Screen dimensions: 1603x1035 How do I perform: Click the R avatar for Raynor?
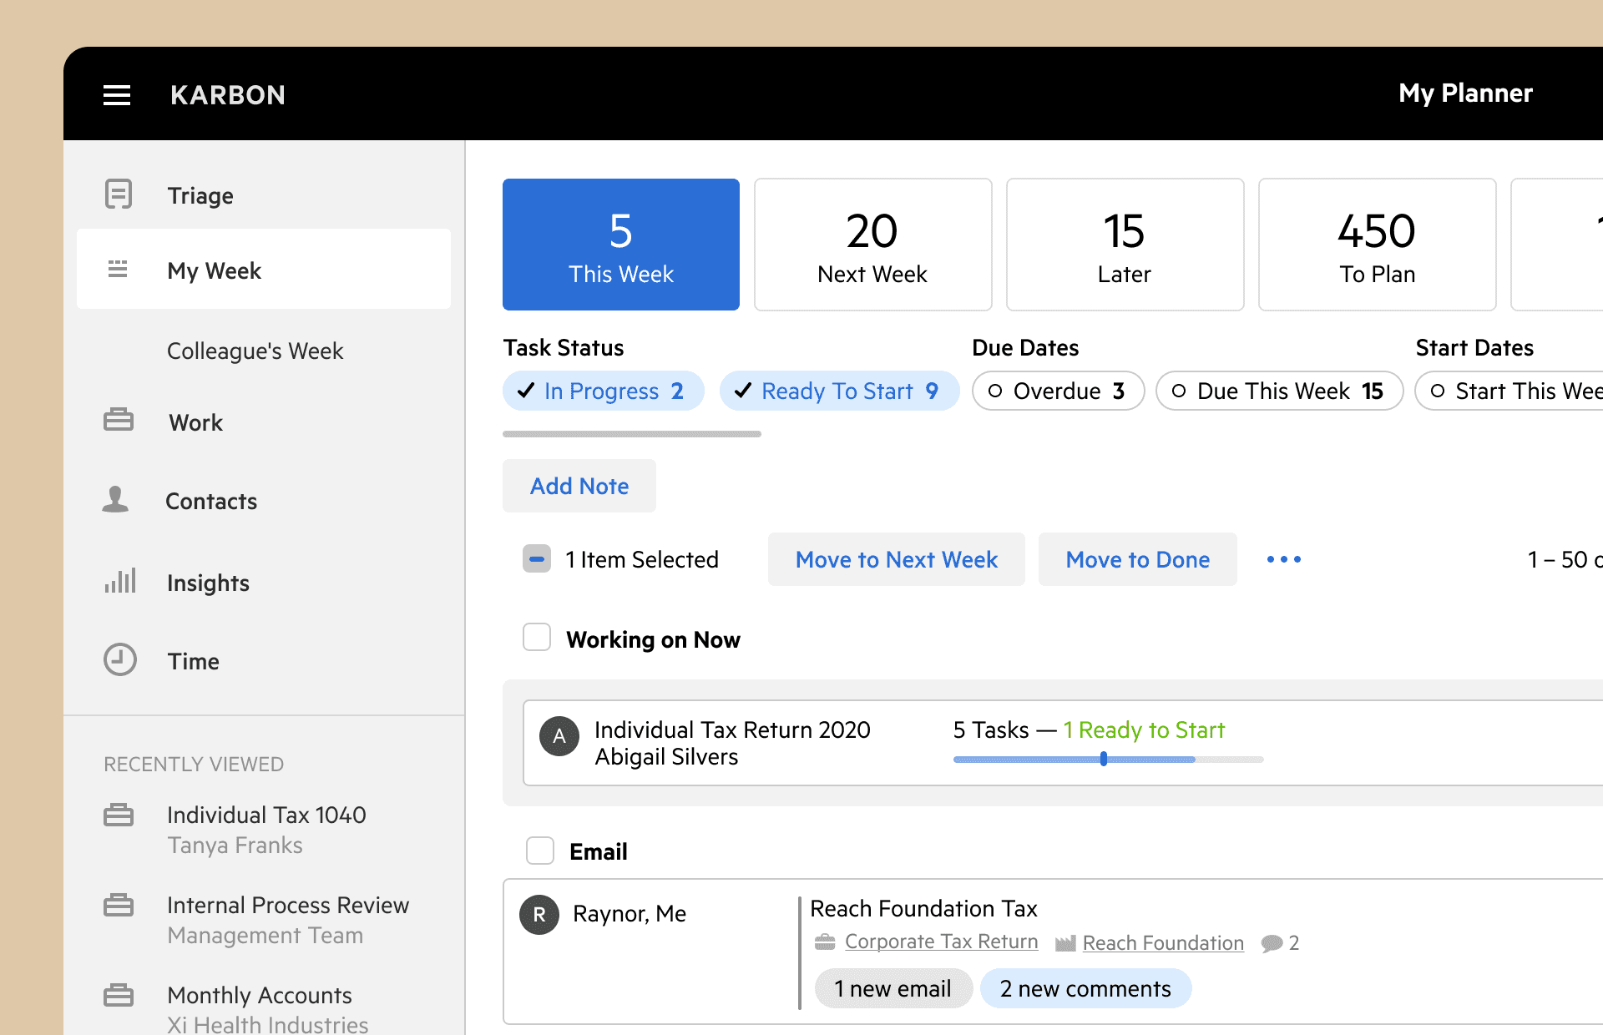539,915
